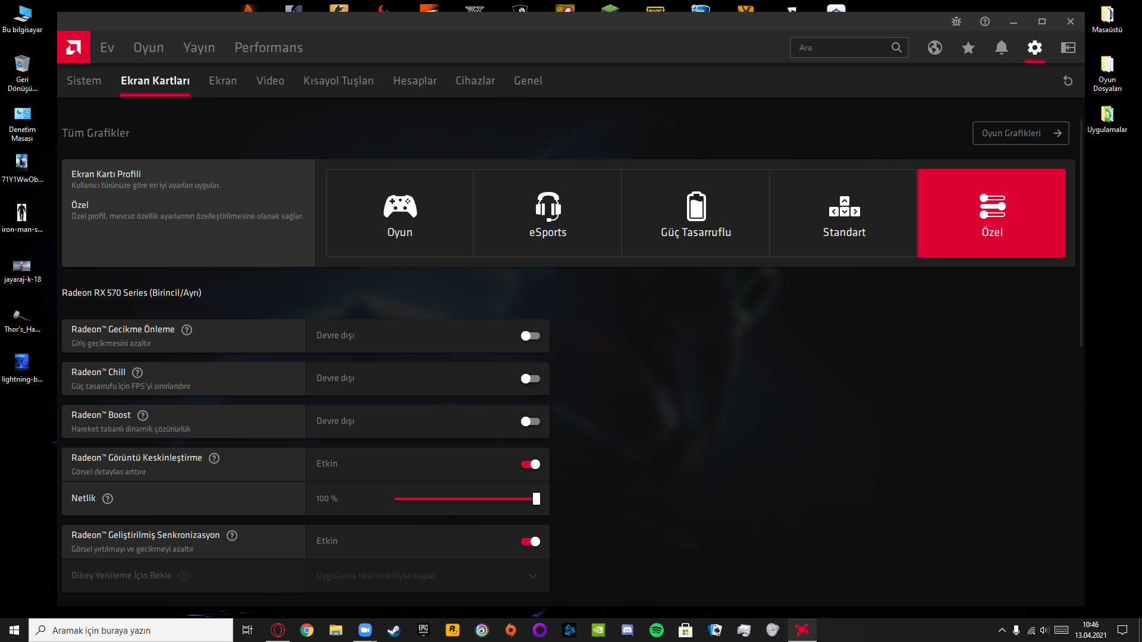Show hidden system tray icons
This screenshot has width=1142, height=642.
1002,630
